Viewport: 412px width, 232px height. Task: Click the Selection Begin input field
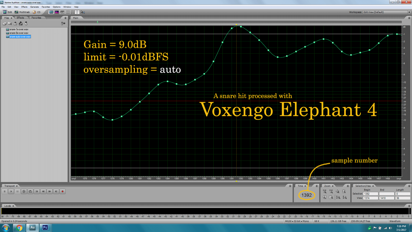pos(371,194)
